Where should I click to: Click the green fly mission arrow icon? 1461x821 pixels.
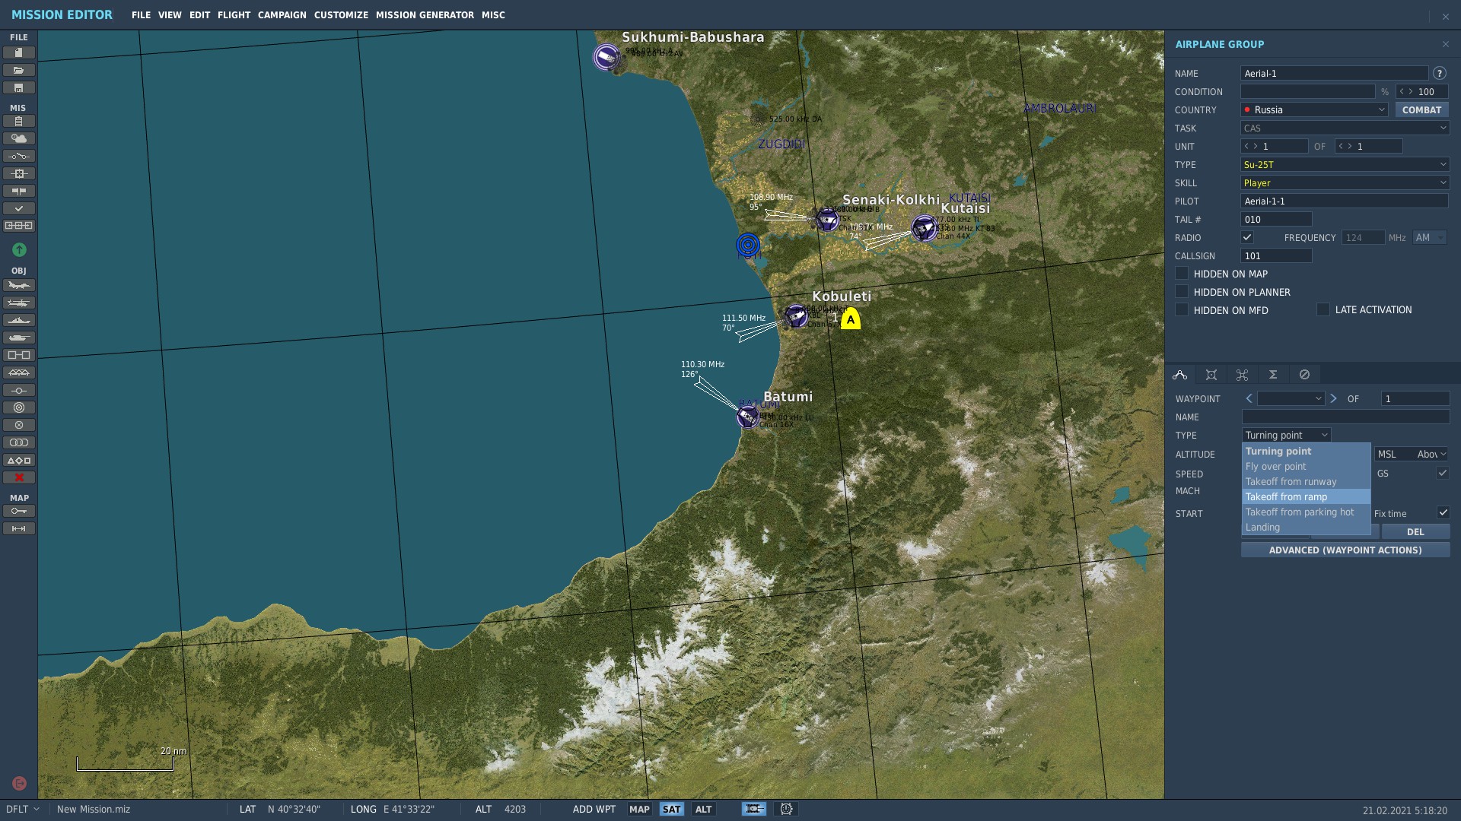point(19,249)
